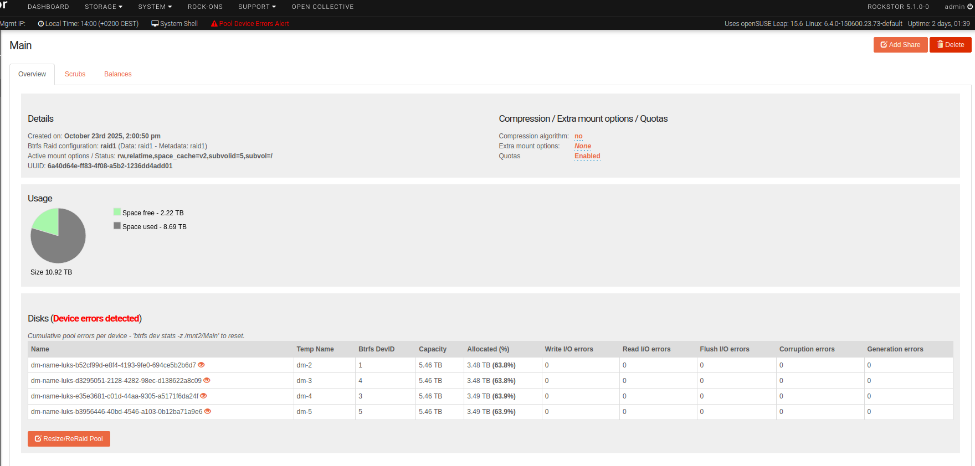Viewport: 975px width, 466px height.
Task: Click the warning triangle alert icon
Action: 214,24
